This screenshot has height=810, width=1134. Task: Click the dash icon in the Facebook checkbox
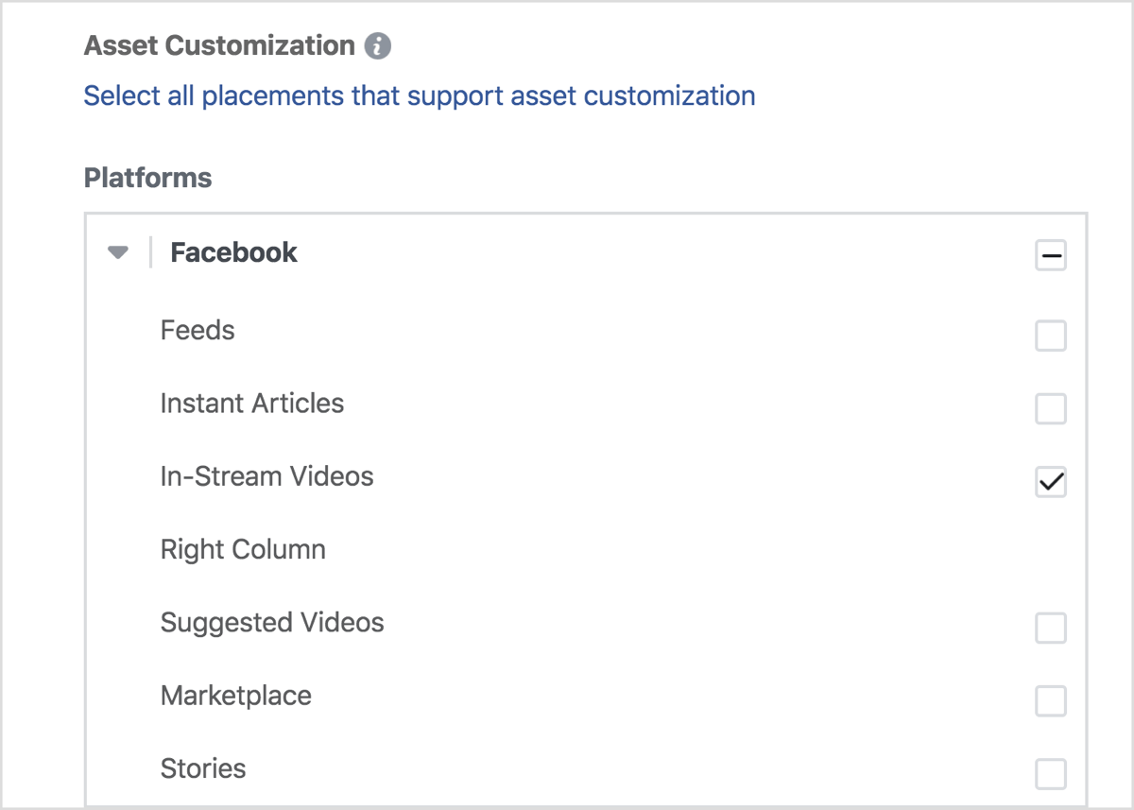coord(1050,254)
